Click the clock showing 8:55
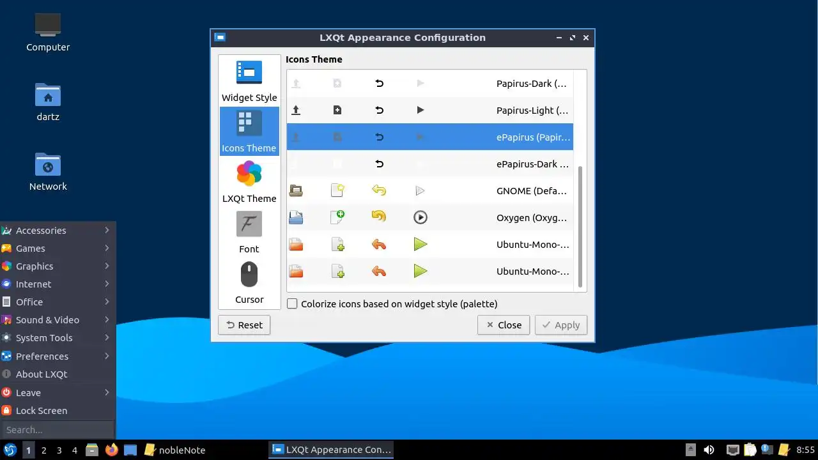 click(805, 450)
